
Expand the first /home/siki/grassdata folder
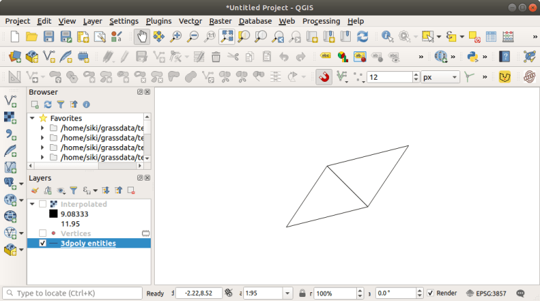click(x=43, y=128)
